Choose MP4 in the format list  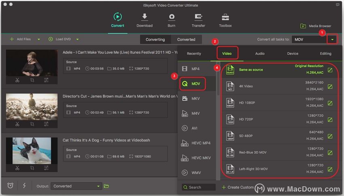tap(197, 69)
